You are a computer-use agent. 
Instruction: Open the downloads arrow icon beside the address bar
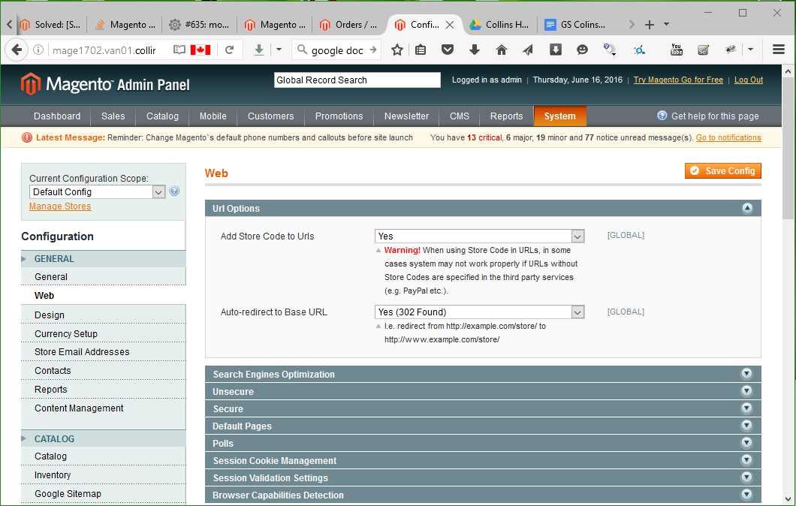click(x=259, y=50)
